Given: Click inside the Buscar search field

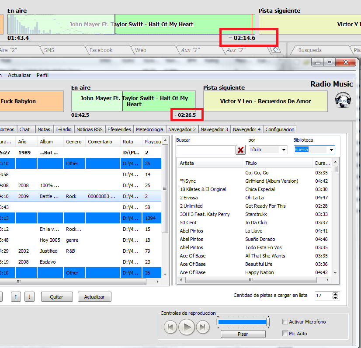Looking at the screenshot, I should pos(205,150).
